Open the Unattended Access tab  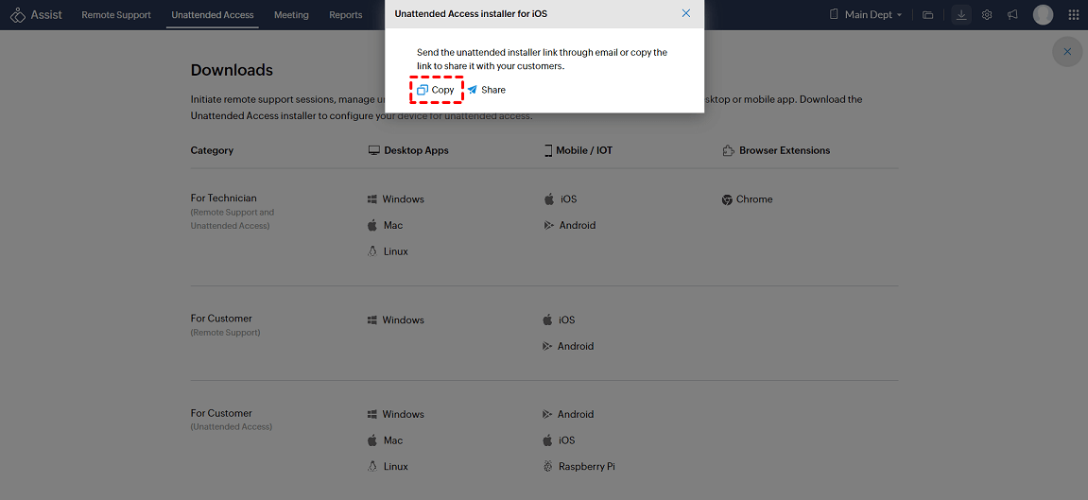pyautogui.click(x=213, y=14)
